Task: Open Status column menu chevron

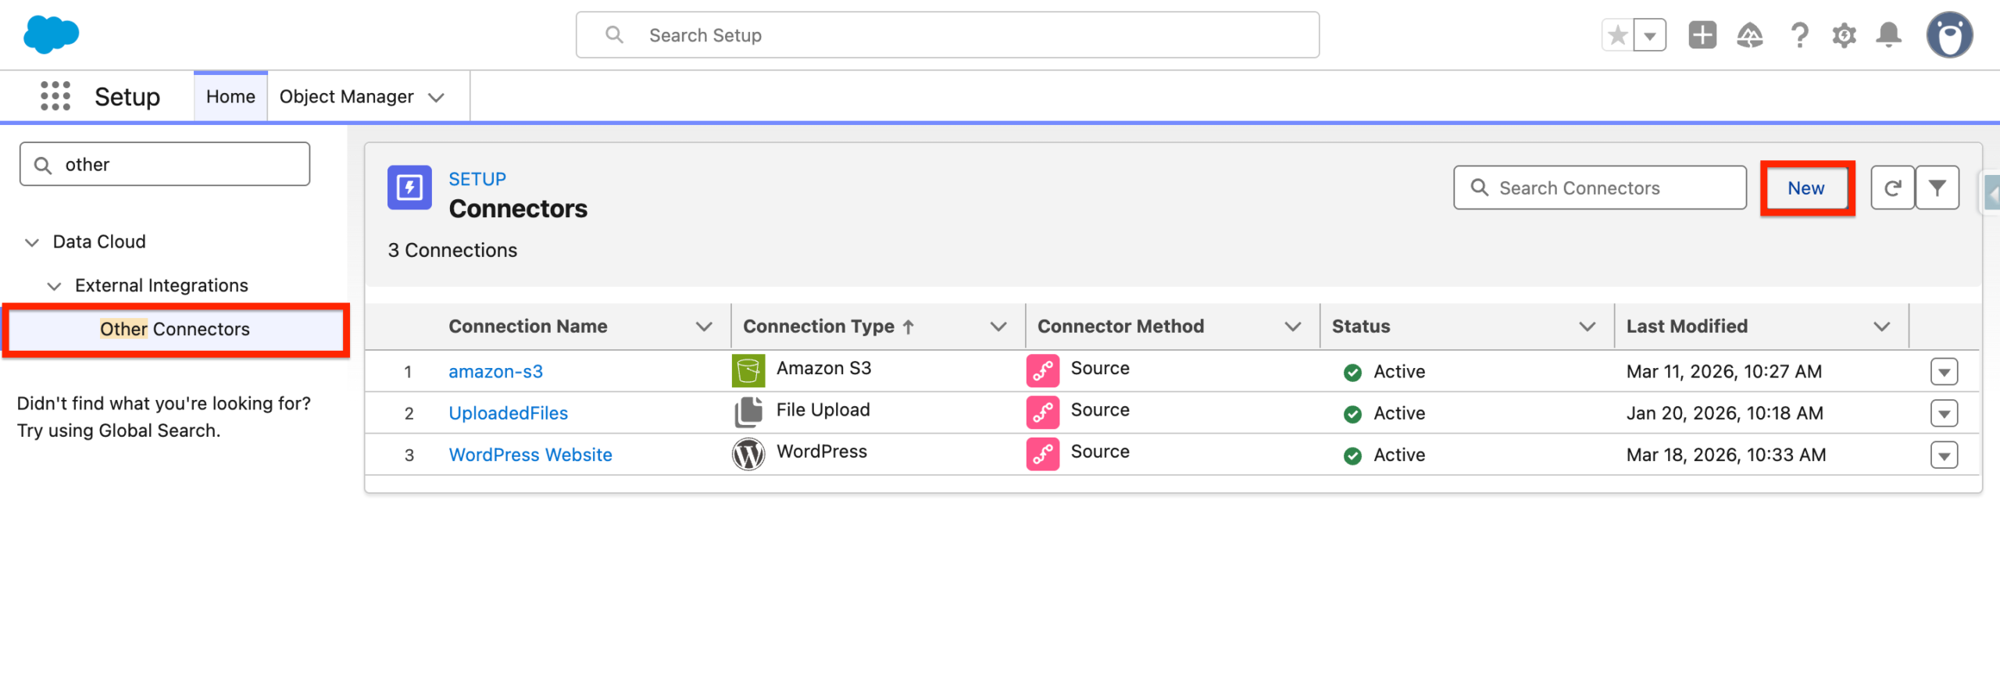Action: [1587, 327]
